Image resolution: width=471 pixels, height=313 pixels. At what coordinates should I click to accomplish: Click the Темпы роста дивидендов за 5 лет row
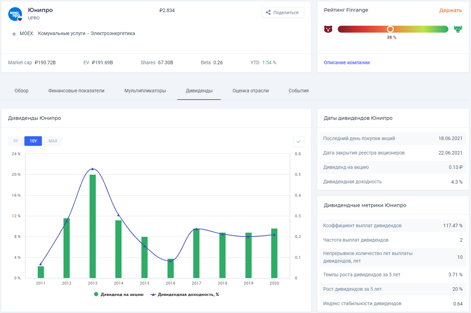click(x=393, y=275)
